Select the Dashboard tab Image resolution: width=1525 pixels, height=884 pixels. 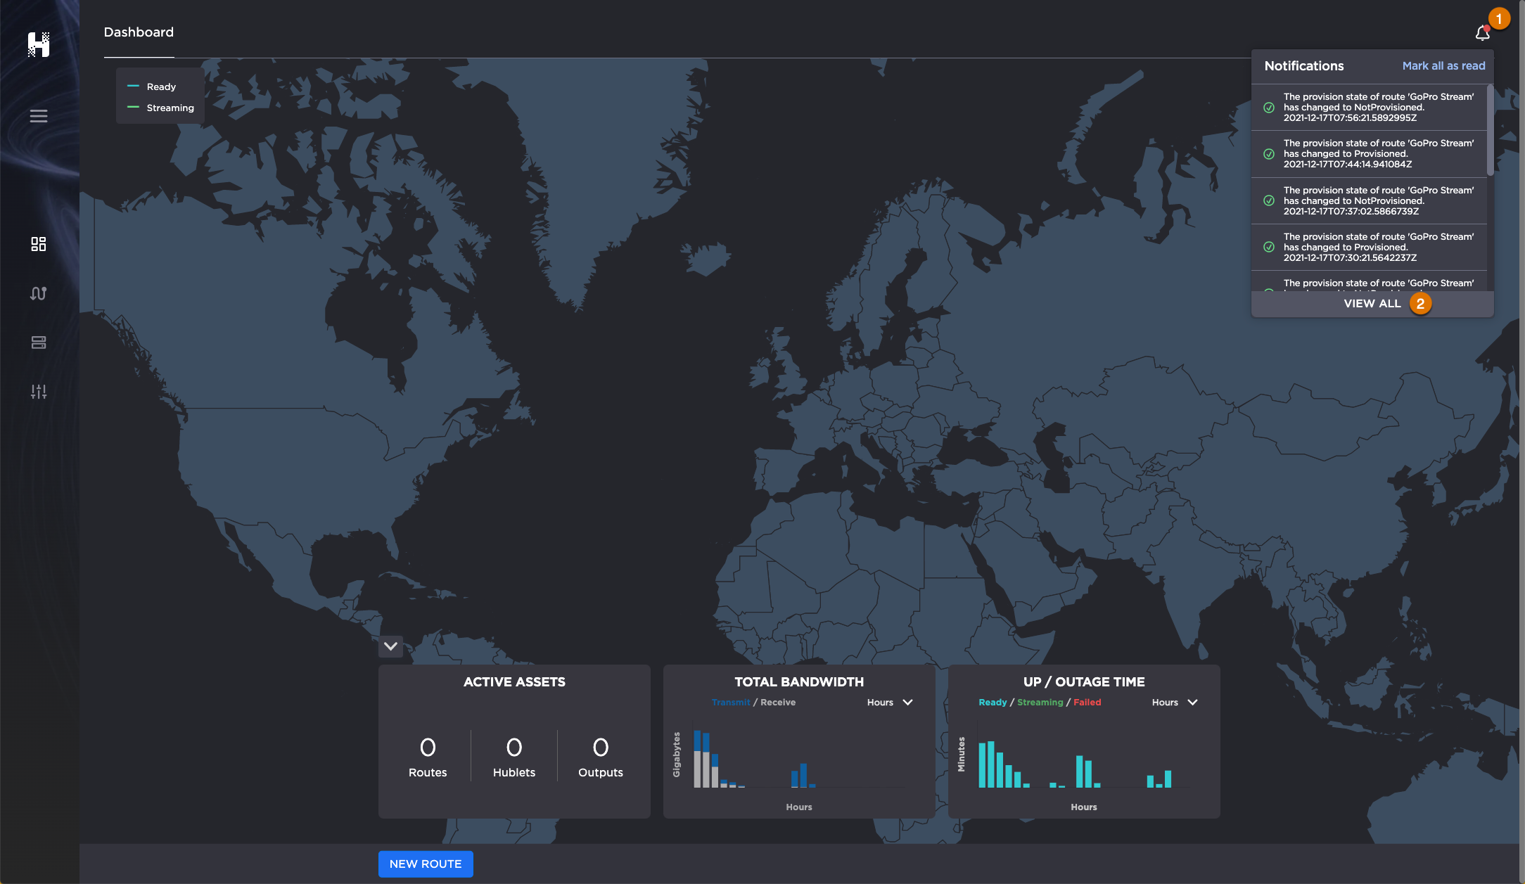point(139,32)
